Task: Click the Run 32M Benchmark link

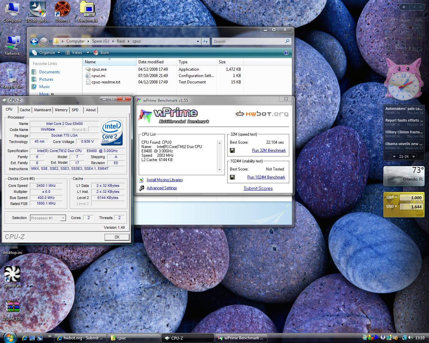Action: 269,150
